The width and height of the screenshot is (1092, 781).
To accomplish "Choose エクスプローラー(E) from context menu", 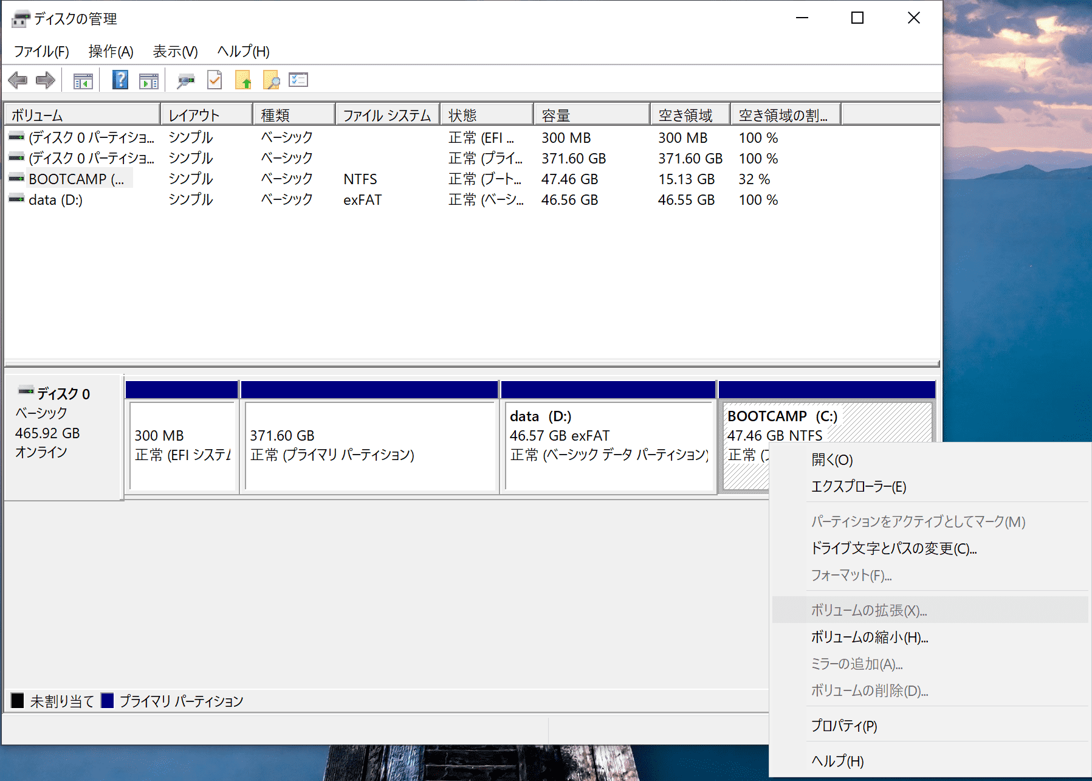I will point(929,487).
